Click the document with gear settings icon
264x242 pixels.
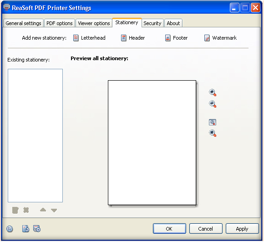(x=25, y=229)
